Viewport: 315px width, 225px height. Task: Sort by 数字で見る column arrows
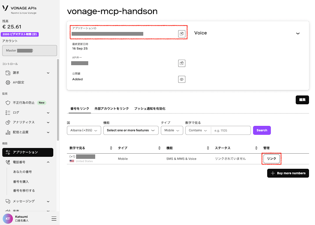[x=111, y=148]
